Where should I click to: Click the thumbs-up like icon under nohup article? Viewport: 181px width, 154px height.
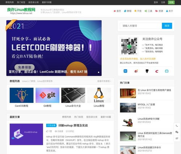[47, 131]
